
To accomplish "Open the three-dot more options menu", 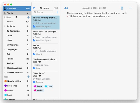I will pyautogui.click(x=131, y=8).
